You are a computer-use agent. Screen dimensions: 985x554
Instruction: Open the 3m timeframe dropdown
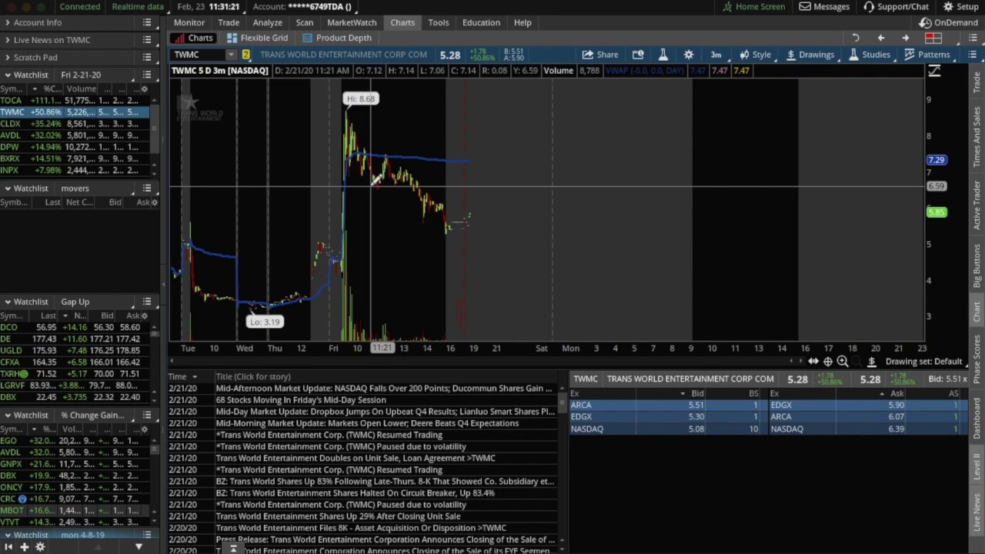tap(716, 55)
